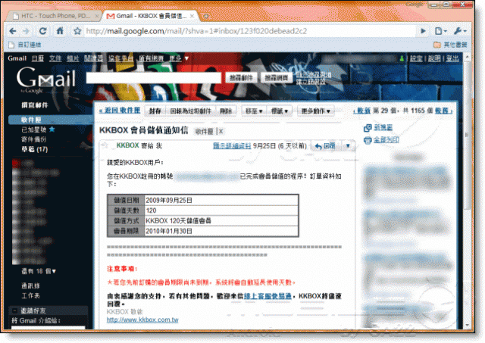Click the 封存 archive button
The height and width of the screenshot is (343, 485).
(155, 111)
